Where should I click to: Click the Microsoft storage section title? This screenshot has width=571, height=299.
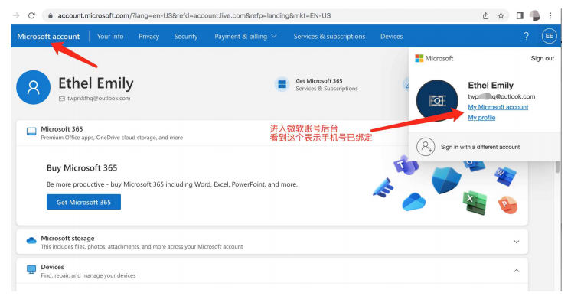(67, 239)
